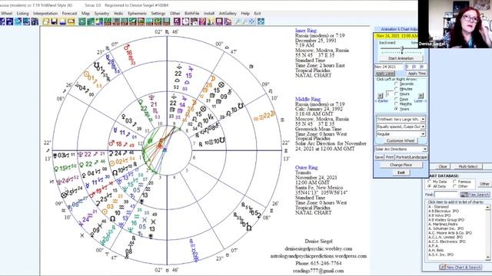
Task: Click the Apply Date button
Action: (385, 74)
